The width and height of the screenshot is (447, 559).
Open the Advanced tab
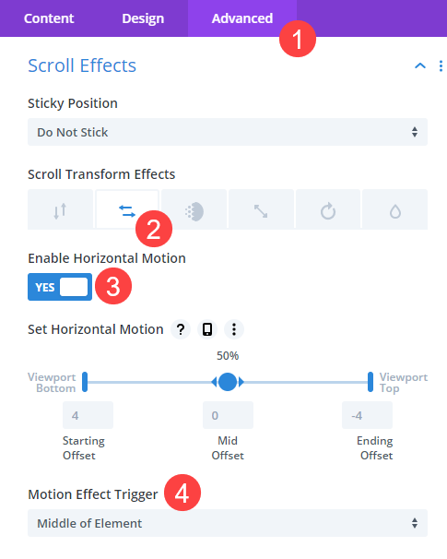tap(242, 18)
